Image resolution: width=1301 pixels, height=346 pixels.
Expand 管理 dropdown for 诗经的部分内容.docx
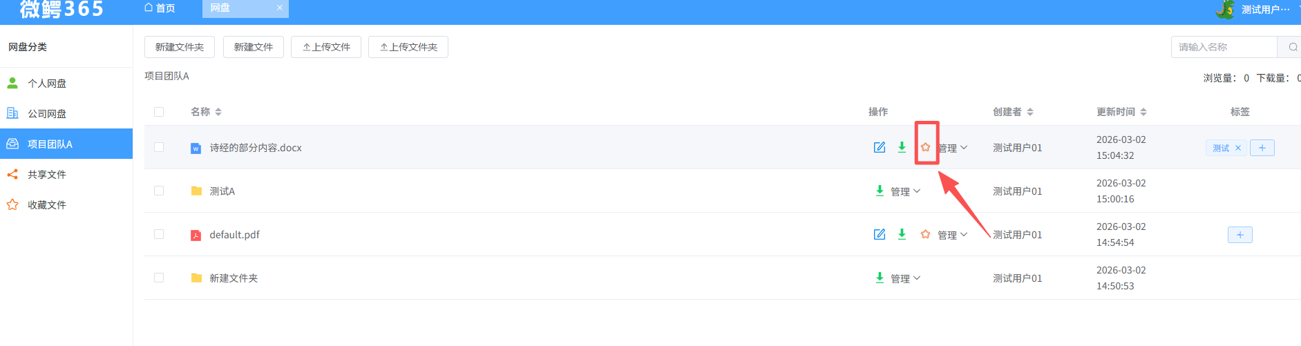[953, 148]
